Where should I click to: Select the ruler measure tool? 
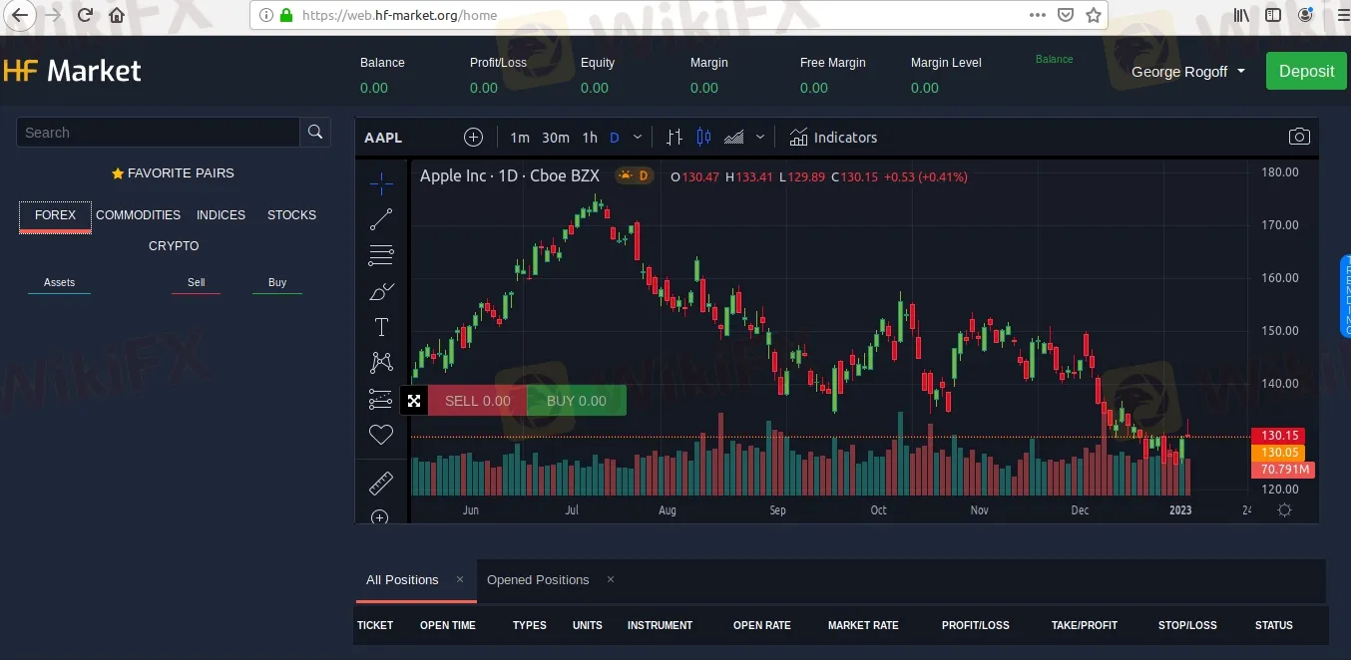coord(381,484)
